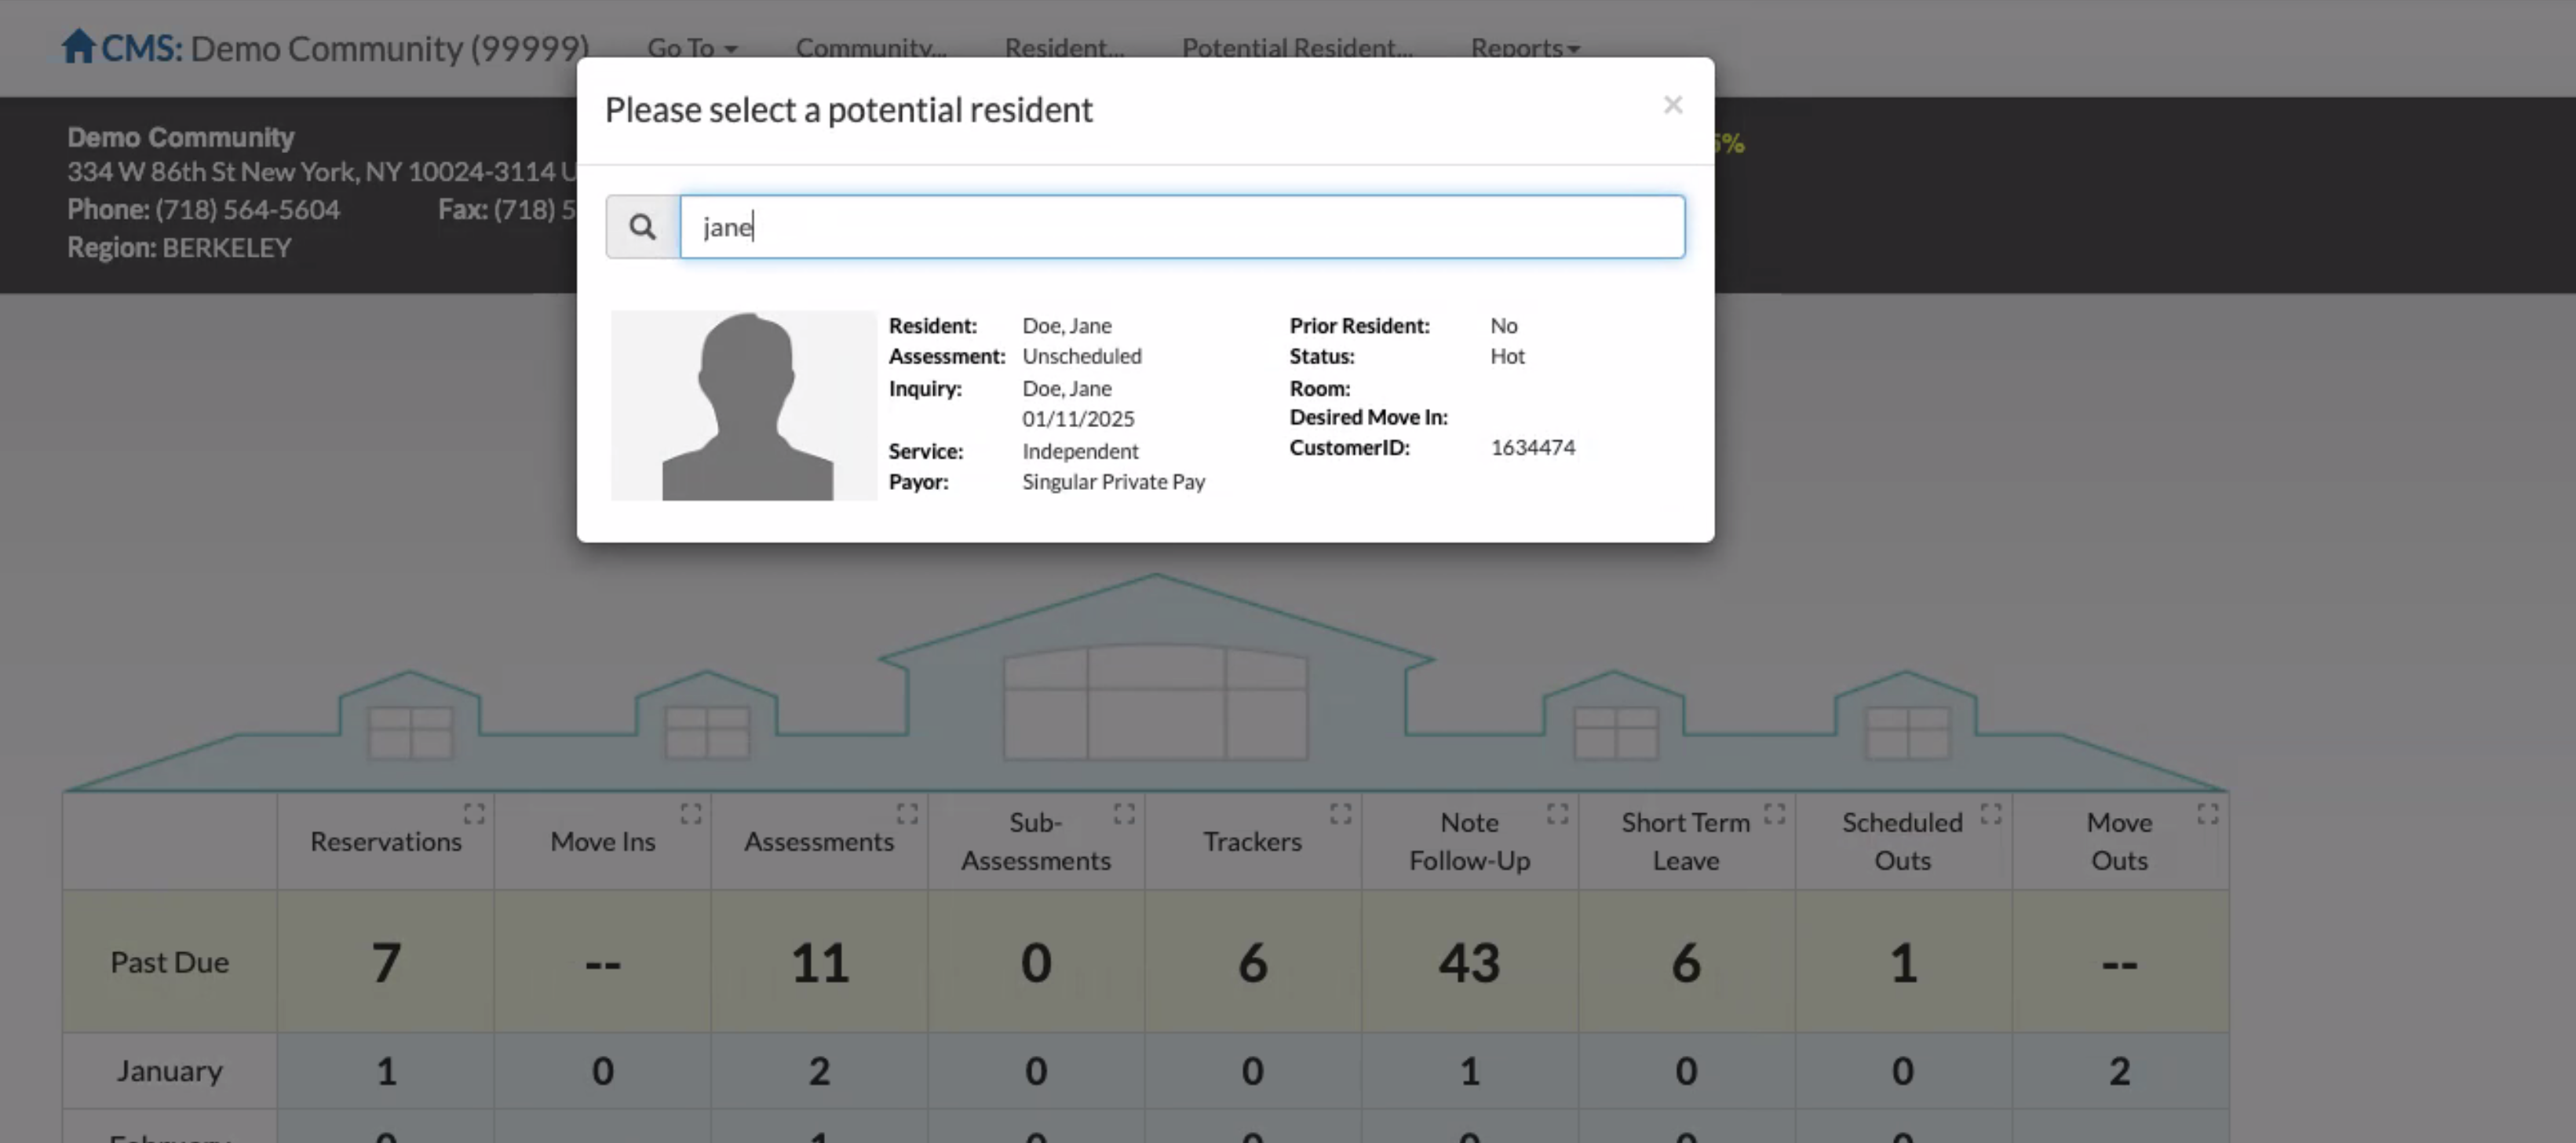Open the Resident menu
This screenshot has width=2576, height=1143.
point(1064,48)
